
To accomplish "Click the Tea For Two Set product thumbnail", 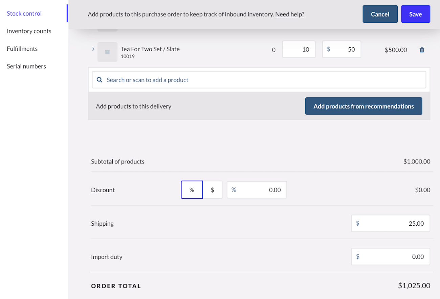I will (x=107, y=52).
